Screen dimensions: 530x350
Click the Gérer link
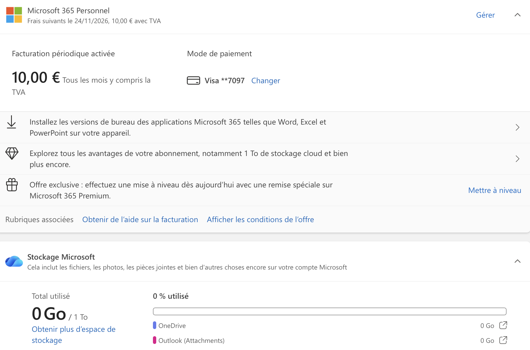tap(485, 15)
